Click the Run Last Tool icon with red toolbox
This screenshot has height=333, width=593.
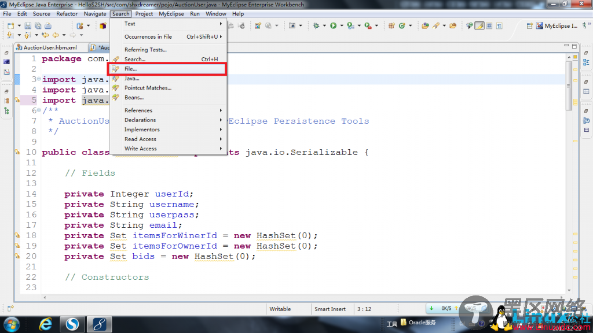[x=368, y=25]
